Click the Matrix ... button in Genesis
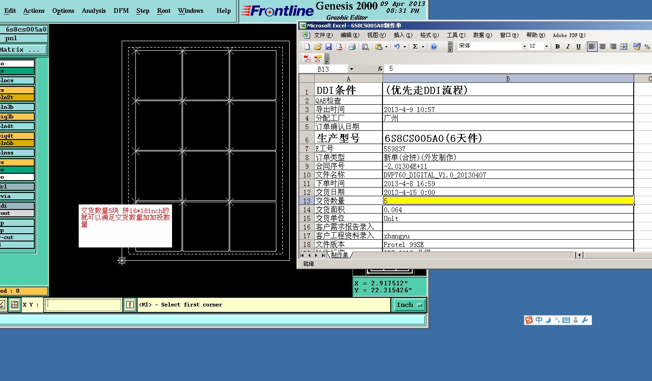This screenshot has width=652, height=381. (x=23, y=49)
